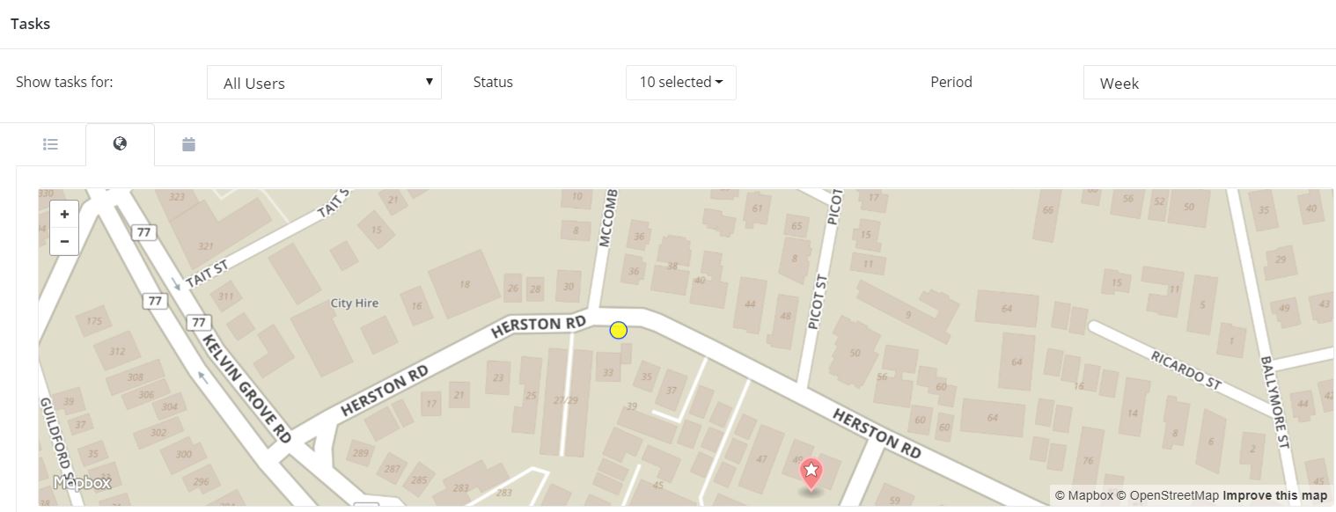Click the route 77 shield near Tait St
The image size is (1336, 512).
click(143, 232)
